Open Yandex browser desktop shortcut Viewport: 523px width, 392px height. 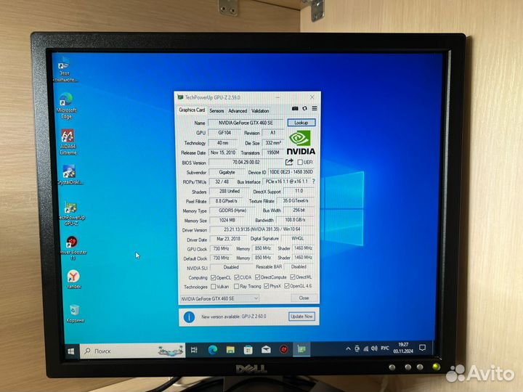73,279
